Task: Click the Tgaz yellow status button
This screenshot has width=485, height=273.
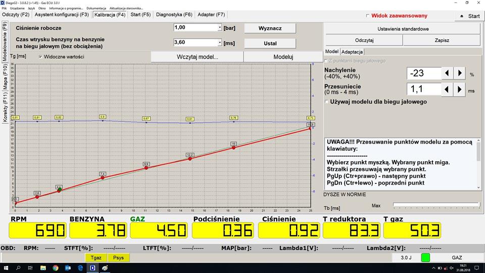Action: 96,257
